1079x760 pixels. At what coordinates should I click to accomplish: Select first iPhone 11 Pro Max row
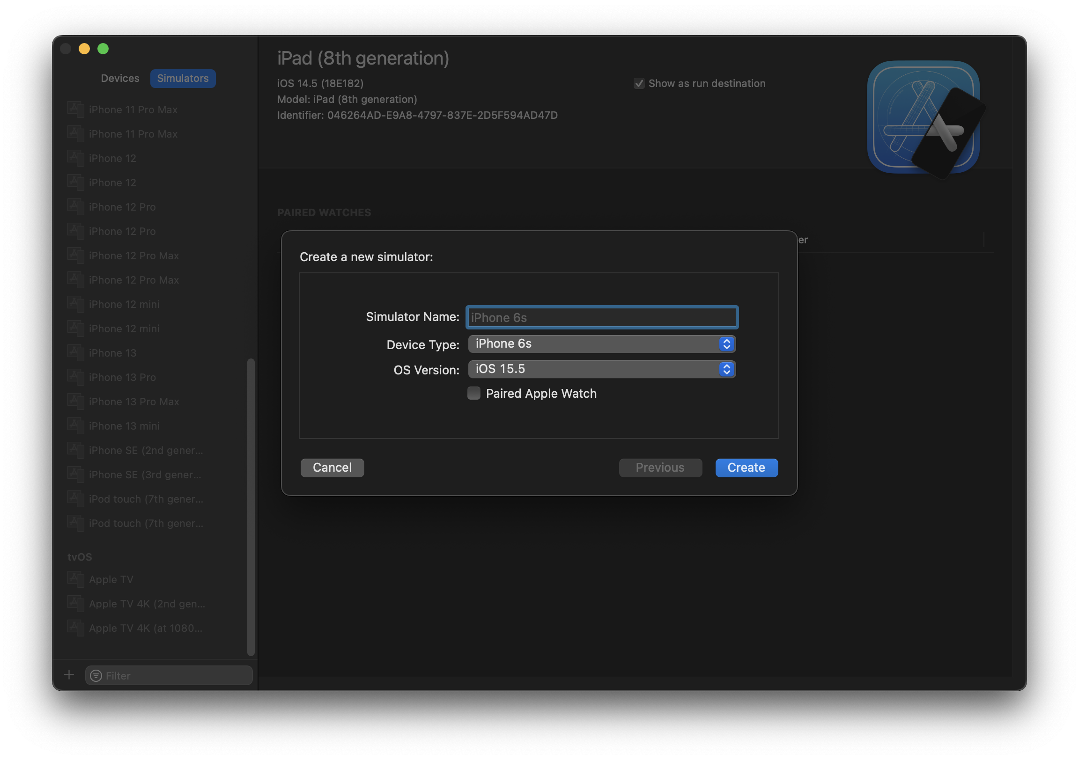coord(155,110)
